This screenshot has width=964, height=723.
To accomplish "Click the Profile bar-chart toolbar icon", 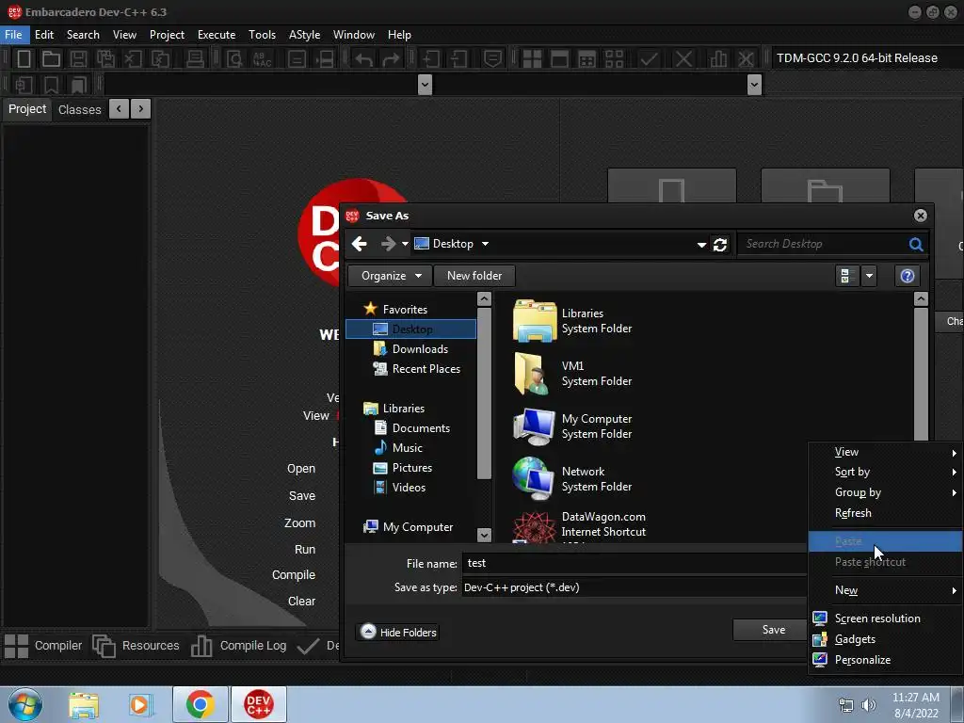I will (x=717, y=59).
